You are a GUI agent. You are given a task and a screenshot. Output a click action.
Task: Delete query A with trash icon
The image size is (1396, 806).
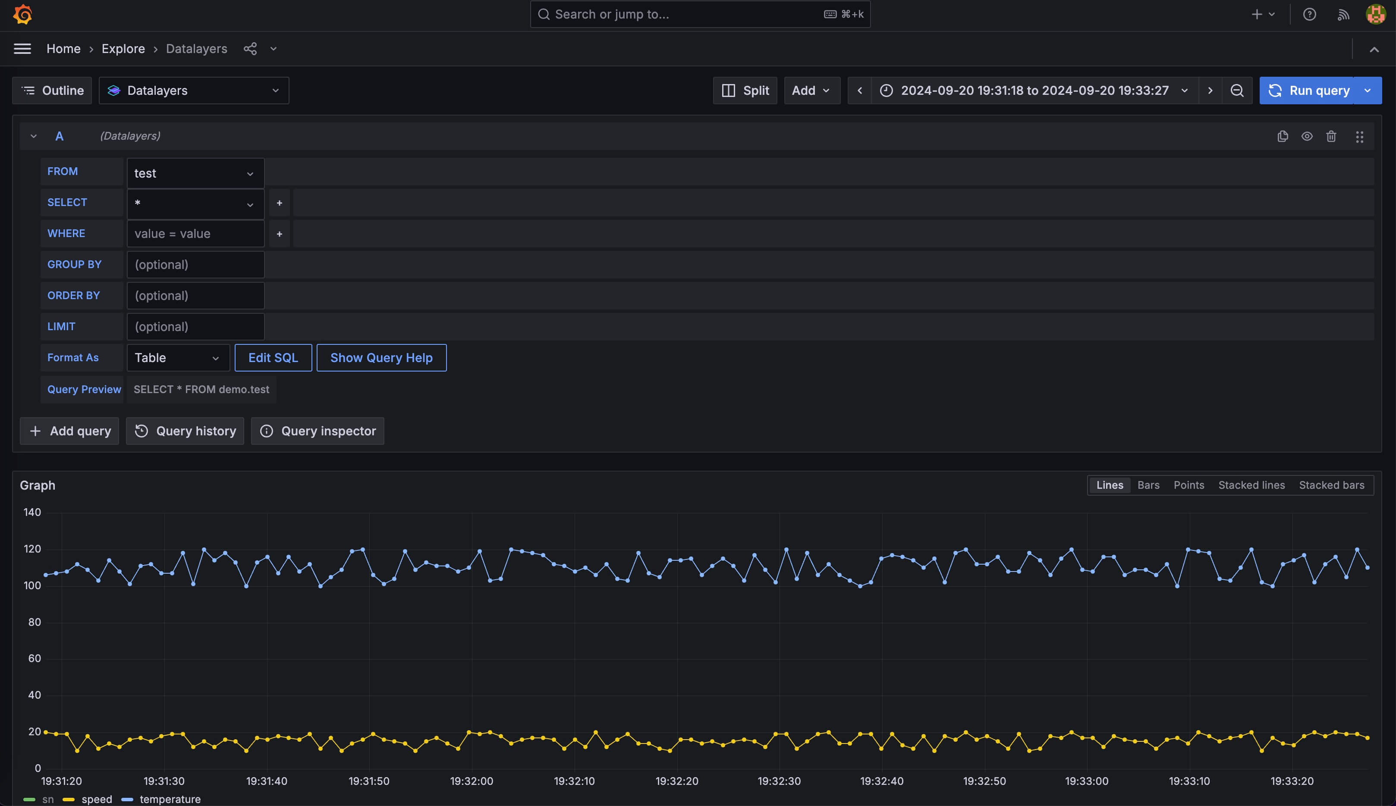point(1331,136)
